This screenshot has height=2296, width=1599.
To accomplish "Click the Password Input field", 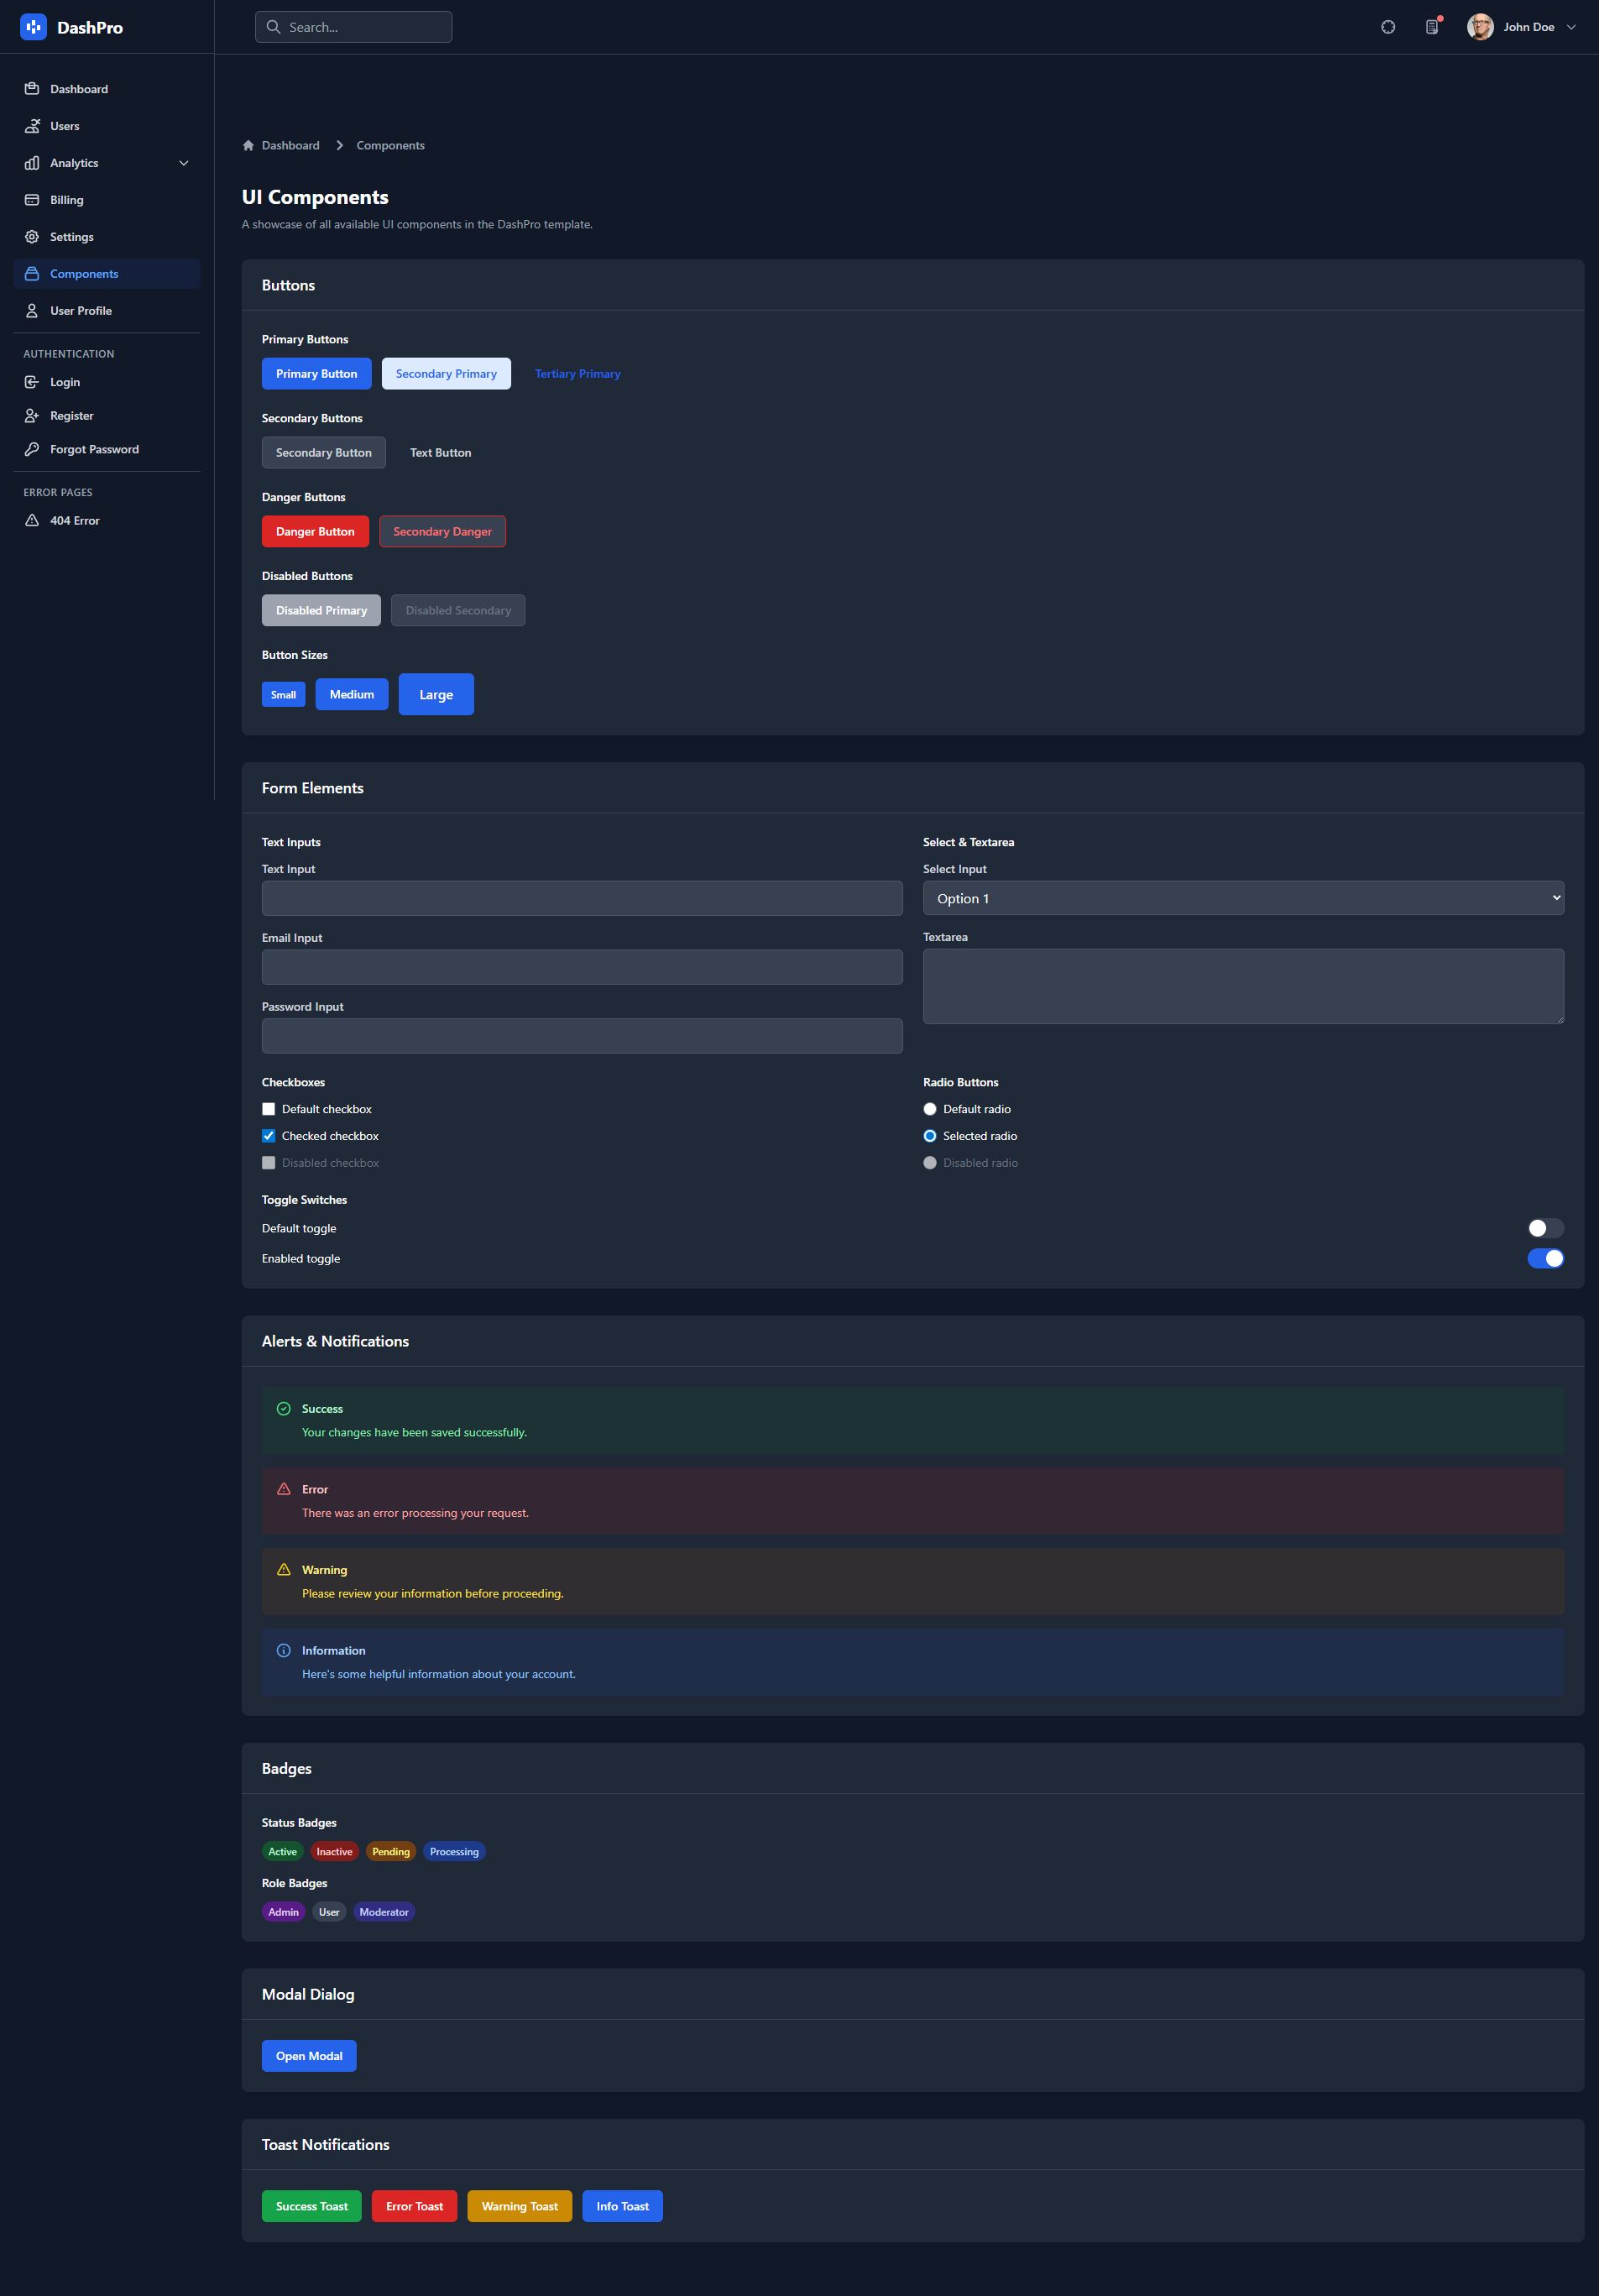I will [x=582, y=1036].
